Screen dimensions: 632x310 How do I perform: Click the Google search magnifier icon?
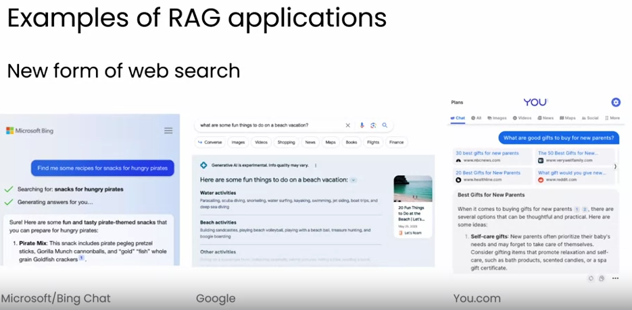385,125
